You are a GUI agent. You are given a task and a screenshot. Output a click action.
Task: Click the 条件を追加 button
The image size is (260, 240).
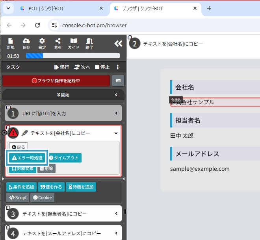(x=21, y=187)
